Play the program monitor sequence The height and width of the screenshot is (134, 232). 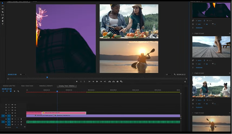pos(97,82)
